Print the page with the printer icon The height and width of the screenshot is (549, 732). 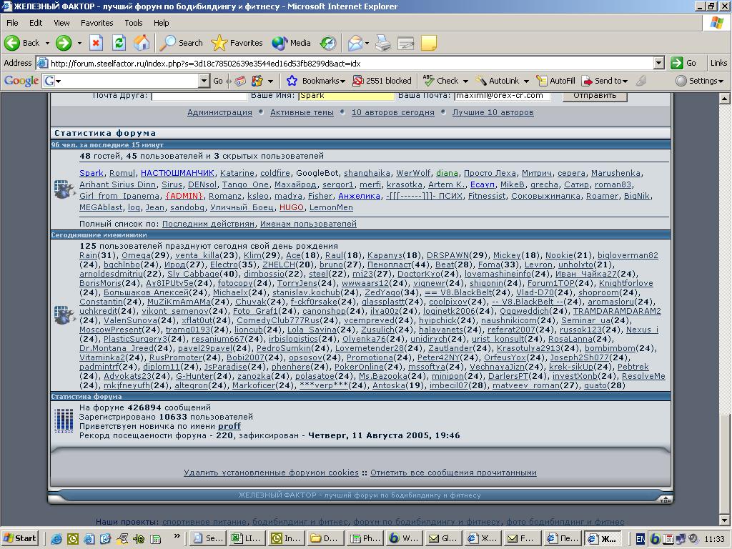click(383, 43)
